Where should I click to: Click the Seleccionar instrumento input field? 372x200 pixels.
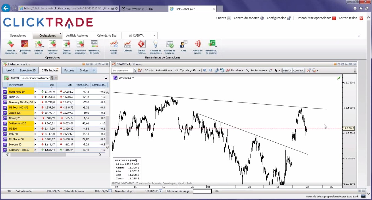[35, 78]
